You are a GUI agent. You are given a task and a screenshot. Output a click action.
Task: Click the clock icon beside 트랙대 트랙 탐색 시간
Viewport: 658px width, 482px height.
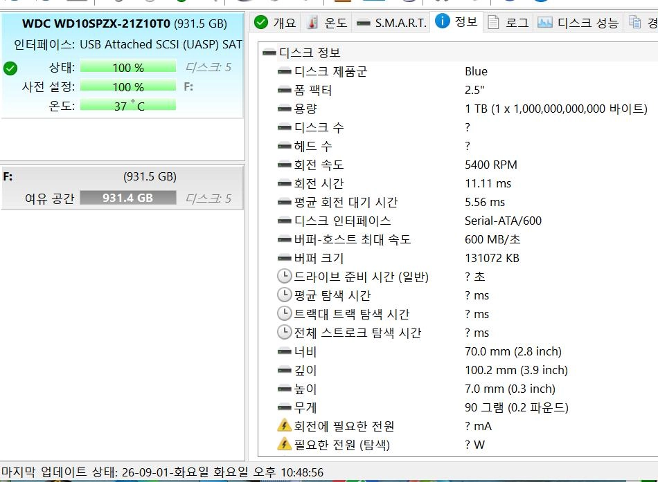pyautogui.click(x=285, y=313)
